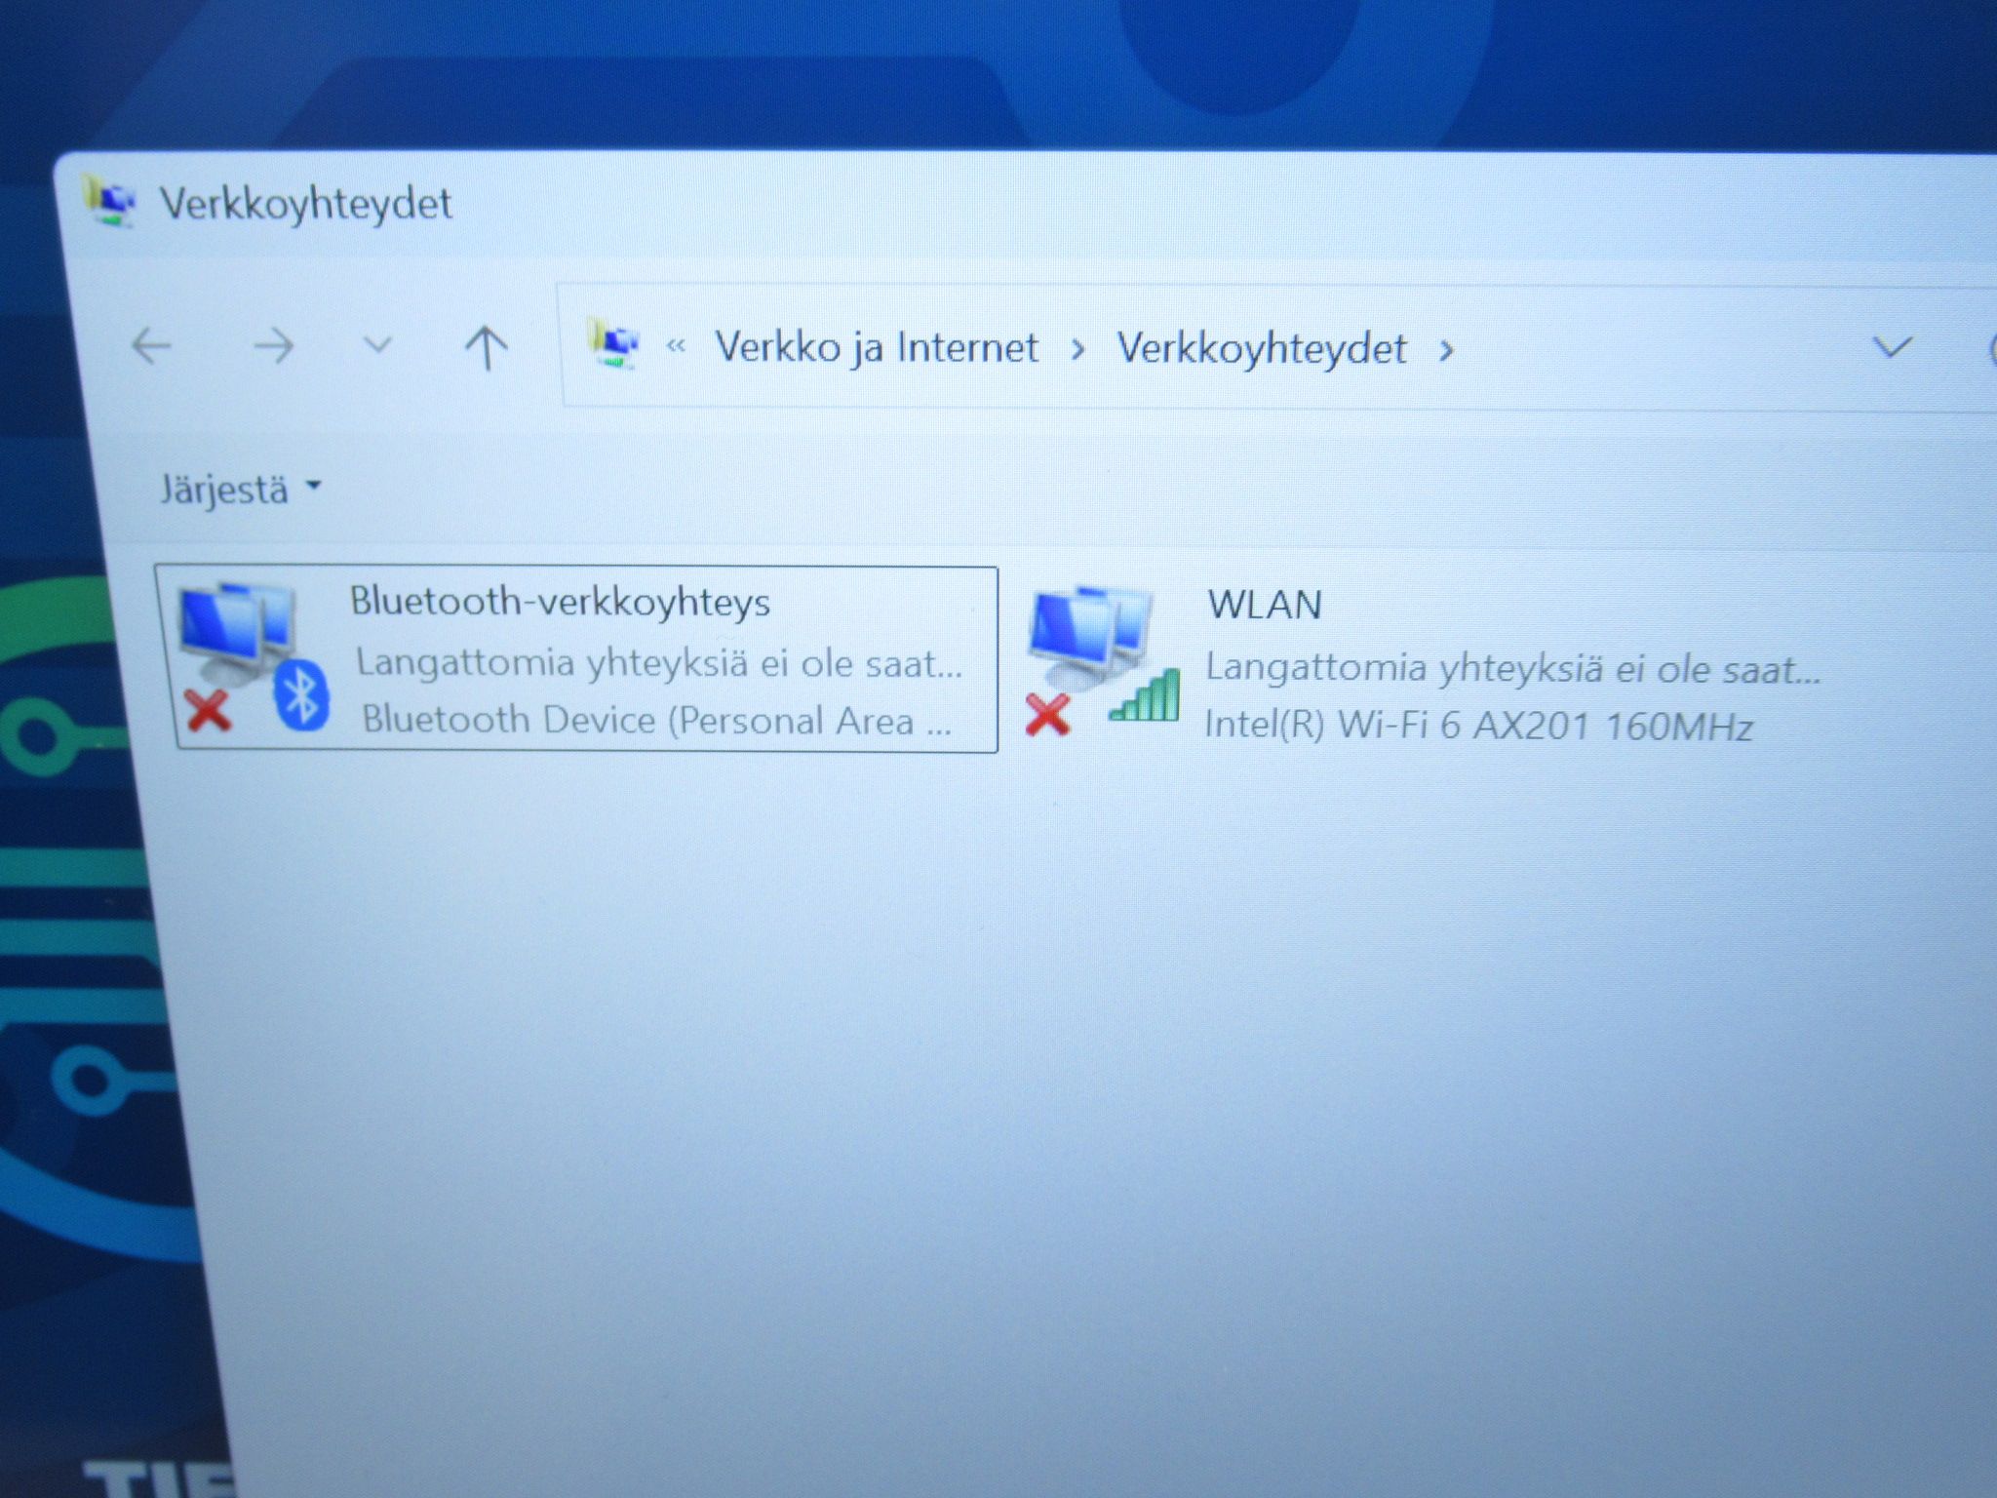This screenshot has width=1997, height=1498.
Task: Select Bluetooth-verkkoyhteys name text
Action: 560,602
